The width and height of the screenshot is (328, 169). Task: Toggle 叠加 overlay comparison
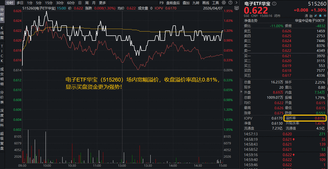pyautogui.click(x=186, y=3)
